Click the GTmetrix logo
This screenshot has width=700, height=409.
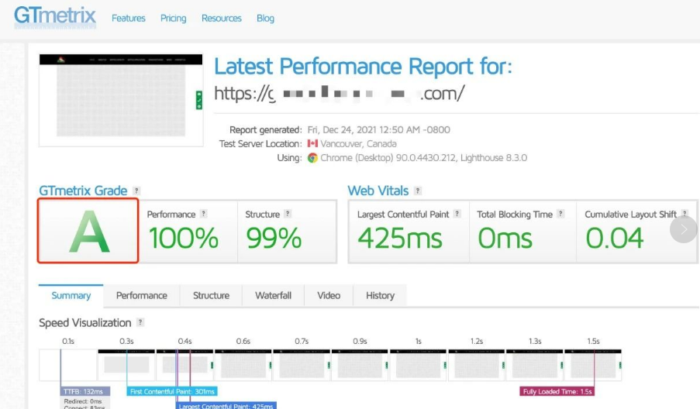click(55, 17)
